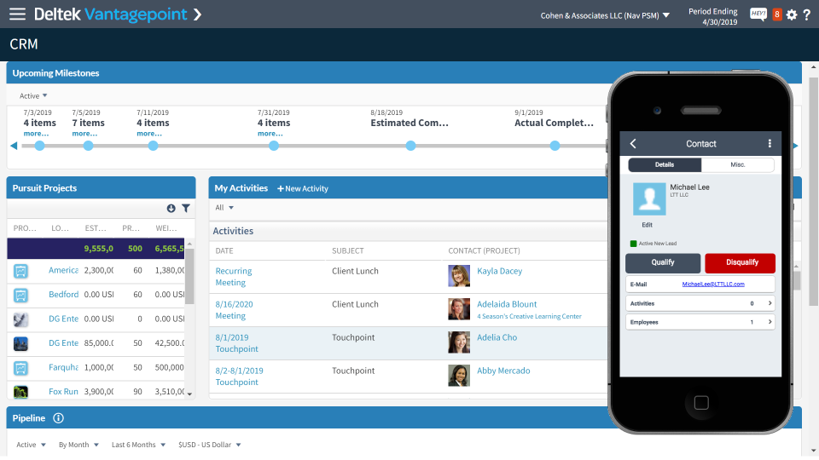Click the project icon for Bedford row
Image resolution: width=819 pixels, height=460 pixels.
tap(20, 296)
